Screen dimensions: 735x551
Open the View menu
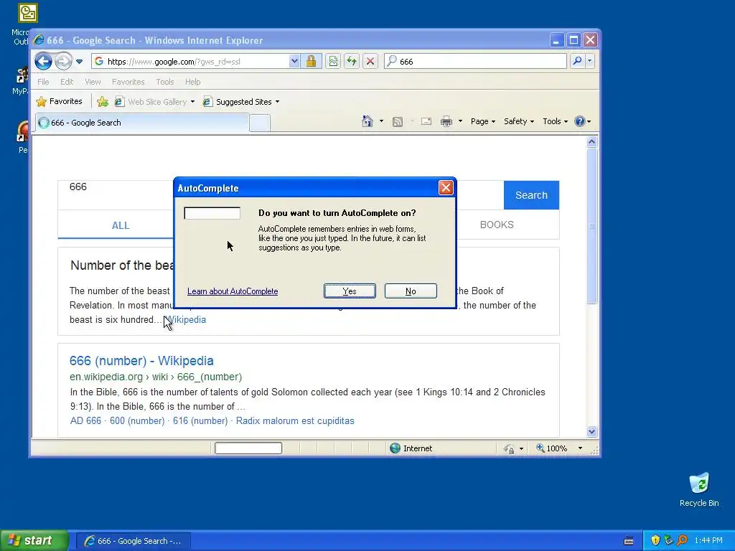(93, 82)
